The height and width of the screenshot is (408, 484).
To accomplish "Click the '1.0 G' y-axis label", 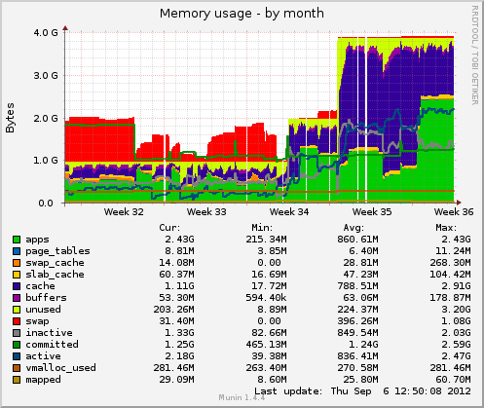I will [46, 161].
